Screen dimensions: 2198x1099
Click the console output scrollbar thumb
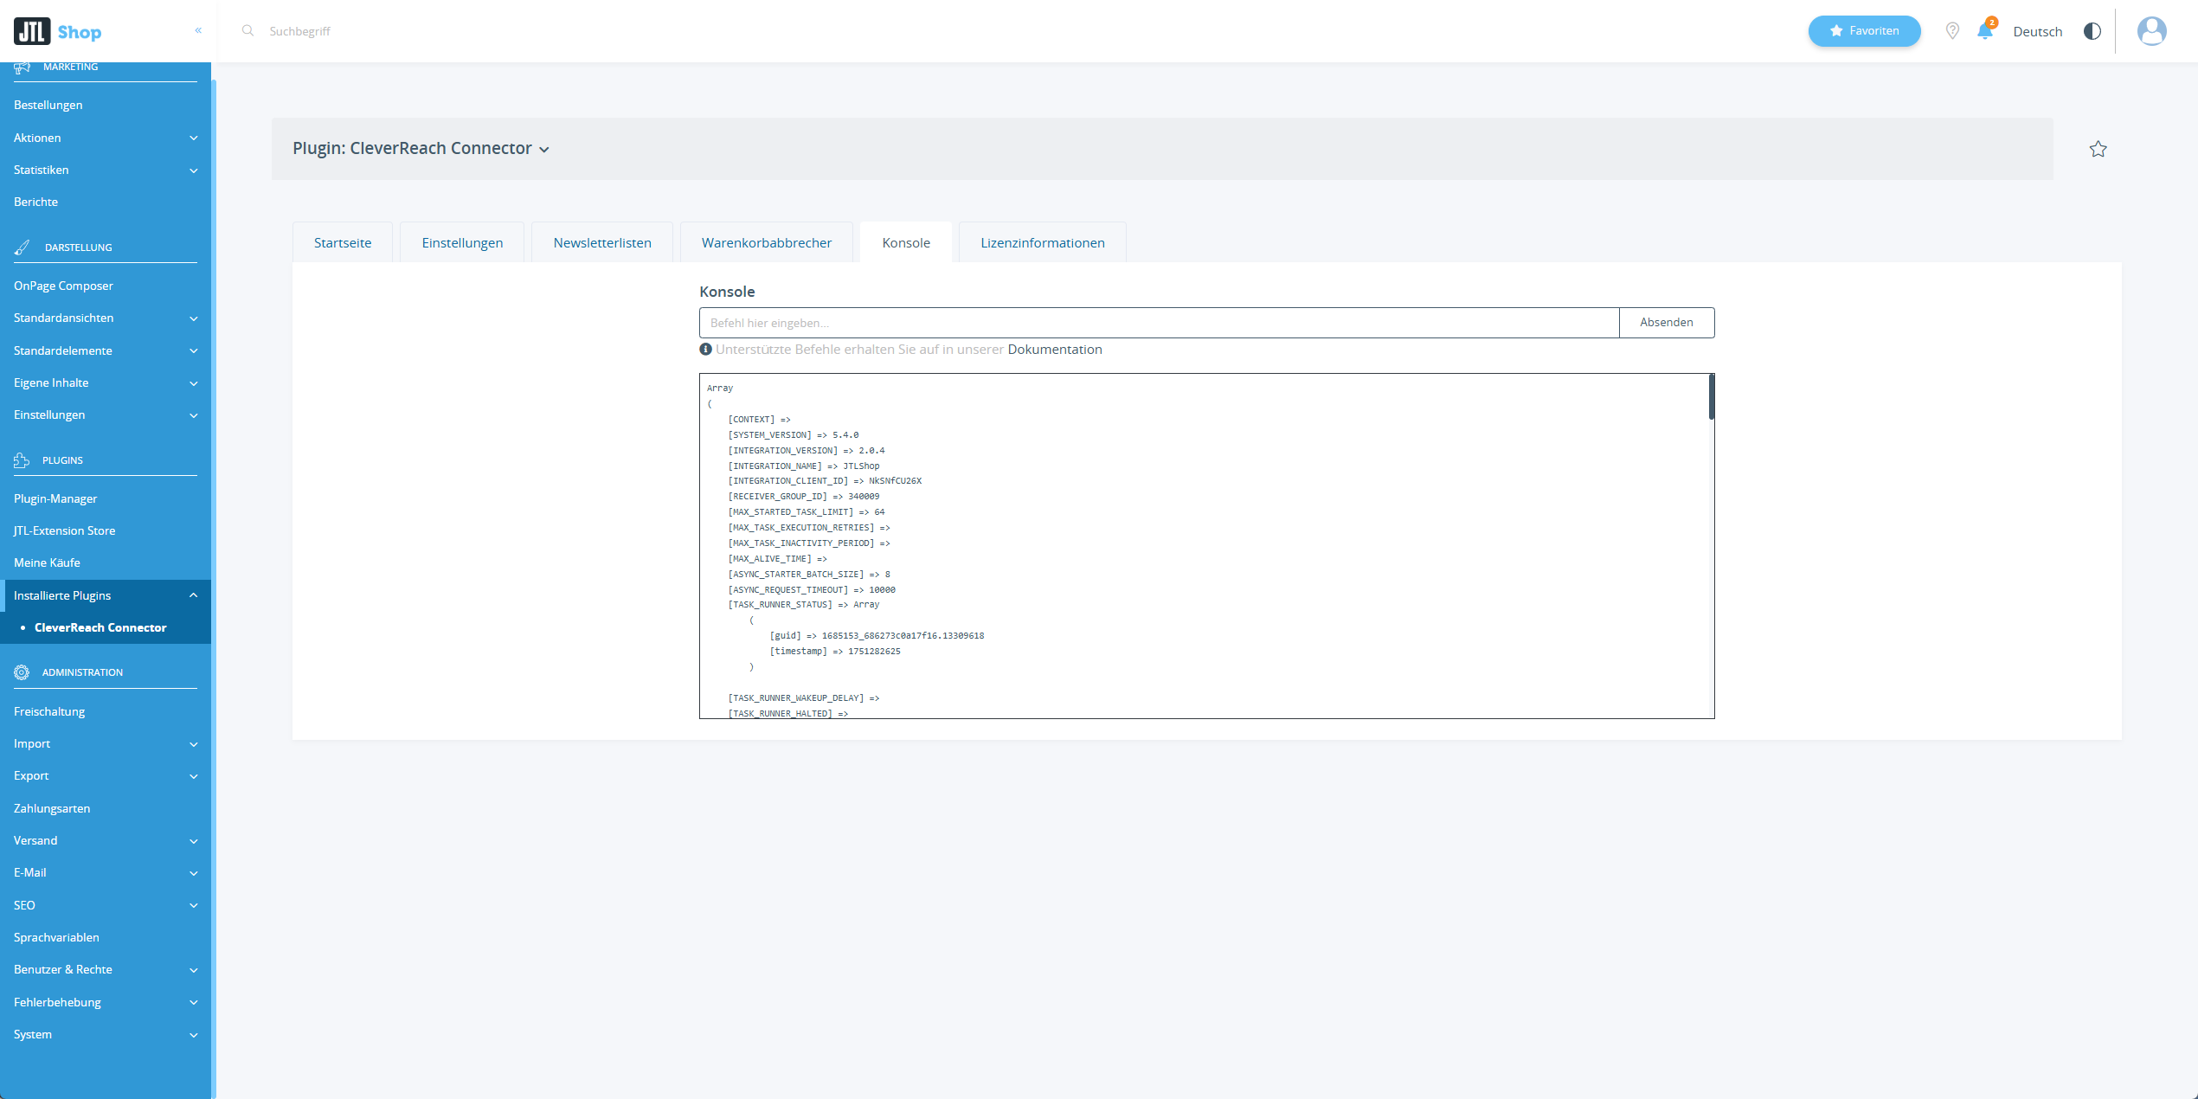point(1711,397)
